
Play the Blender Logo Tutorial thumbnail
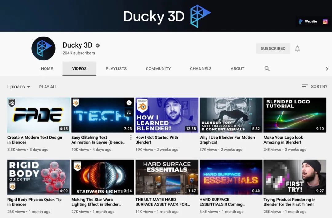point(295,115)
